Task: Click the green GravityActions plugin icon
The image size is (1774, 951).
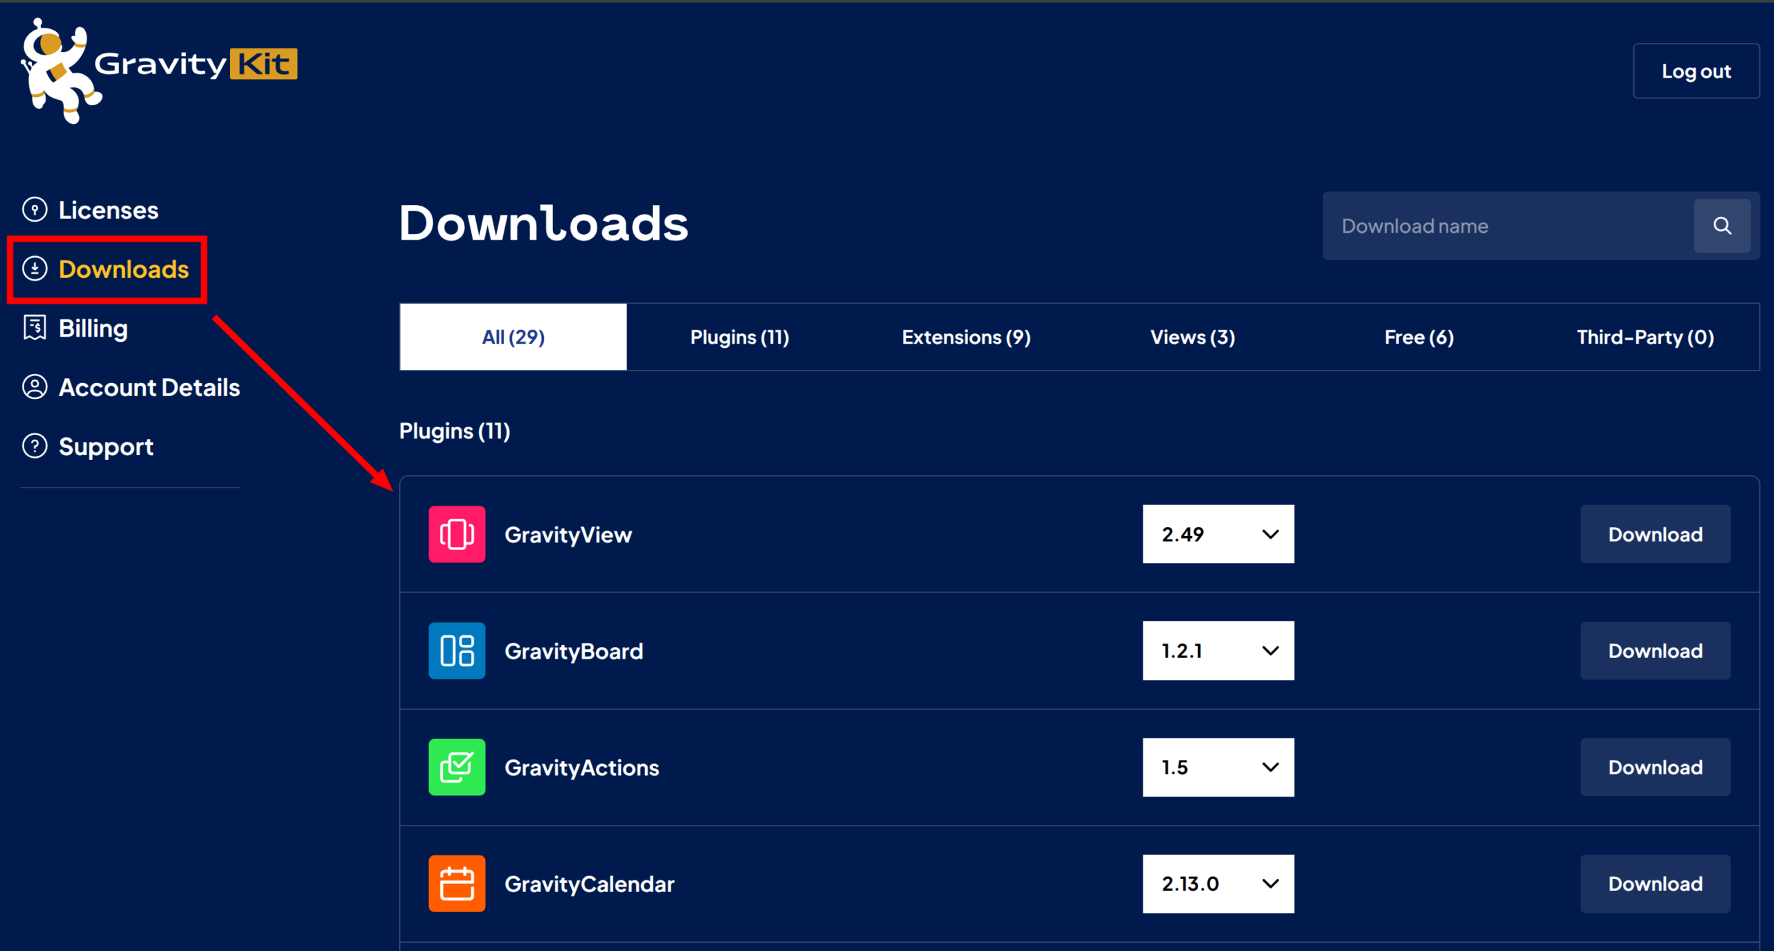Action: click(x=457, y=767)
